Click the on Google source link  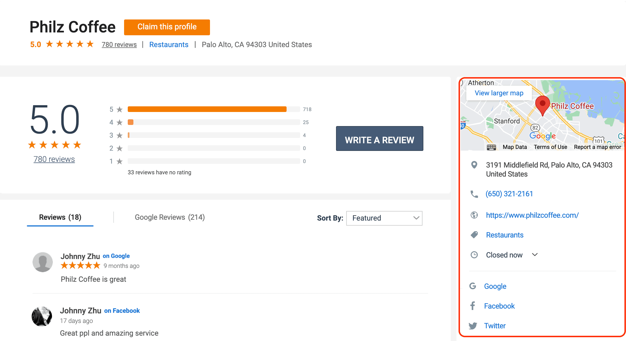coord(116,256)
